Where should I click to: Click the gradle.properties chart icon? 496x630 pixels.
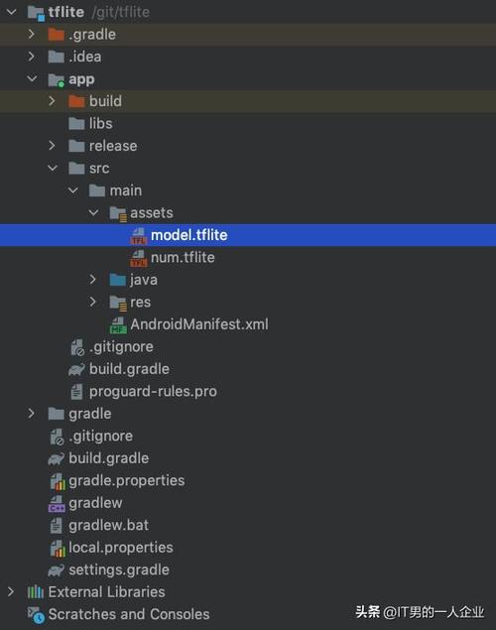click(x=57, y=481)
